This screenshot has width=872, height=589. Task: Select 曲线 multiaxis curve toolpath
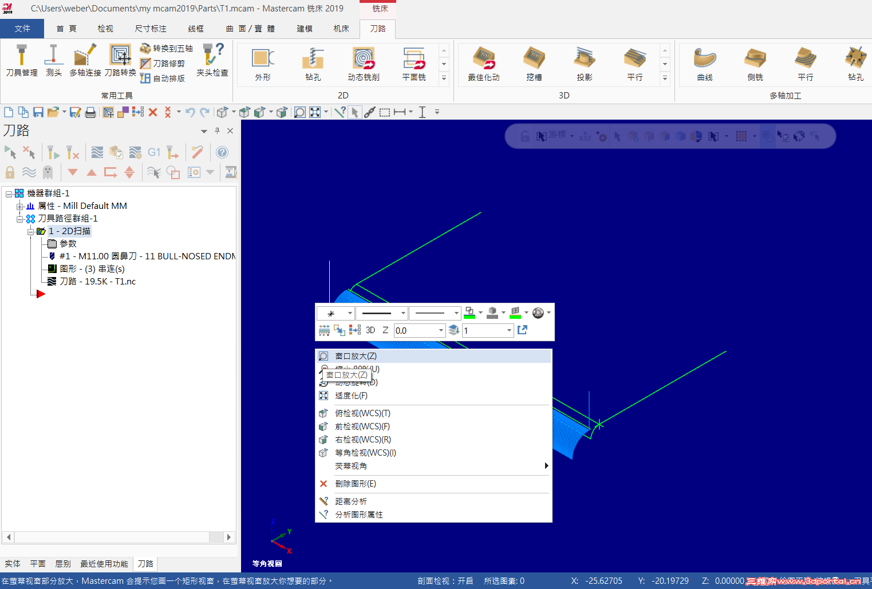pyautogui.click(x=705, y=65)
